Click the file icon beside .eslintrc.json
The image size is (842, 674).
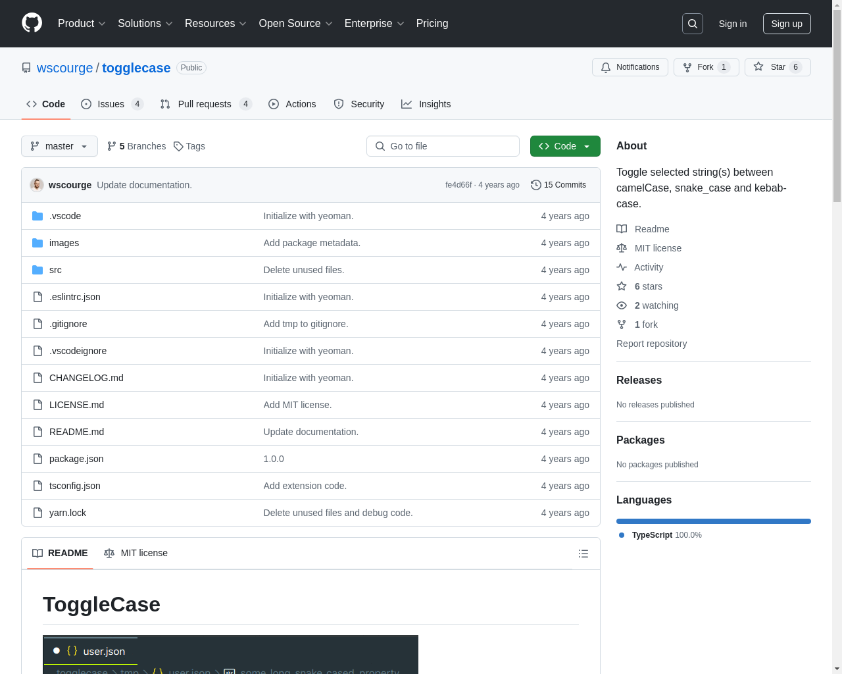coord(37,297)
